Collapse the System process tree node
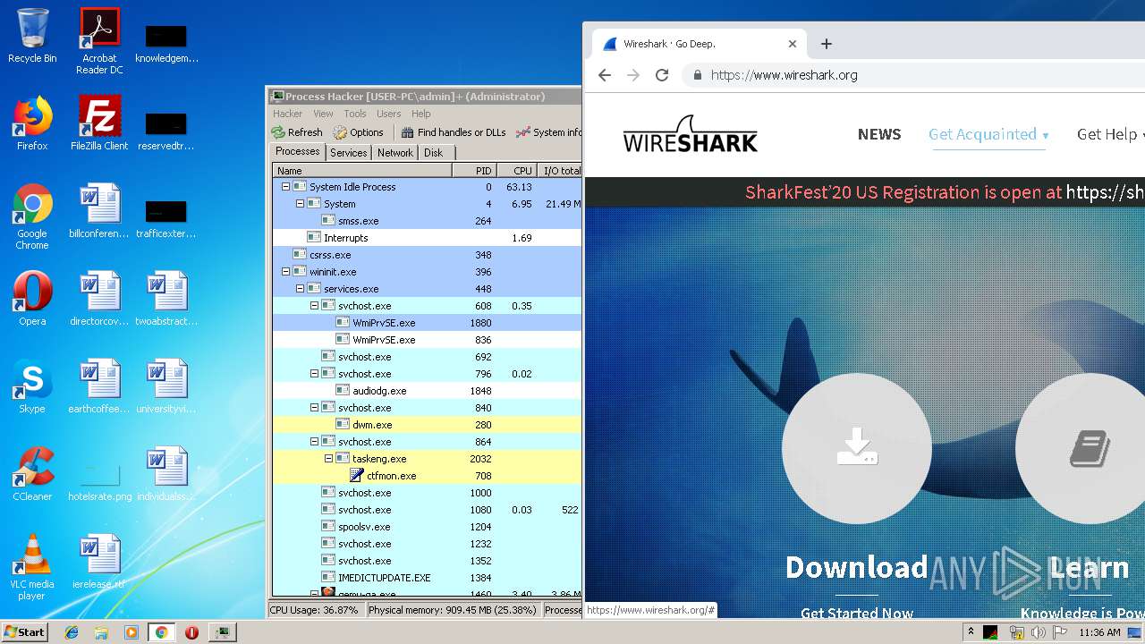 [x=301, y=204]
